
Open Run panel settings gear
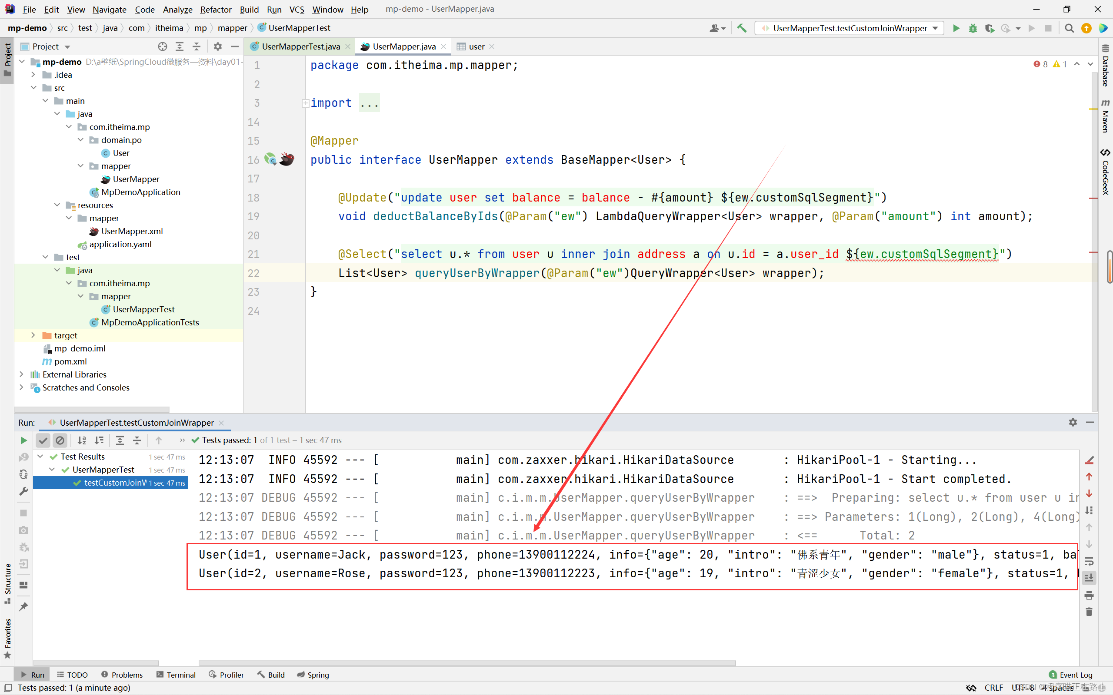1073,422
